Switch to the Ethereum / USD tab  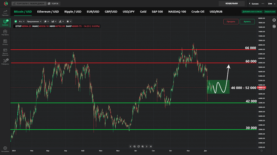point(49,11)
